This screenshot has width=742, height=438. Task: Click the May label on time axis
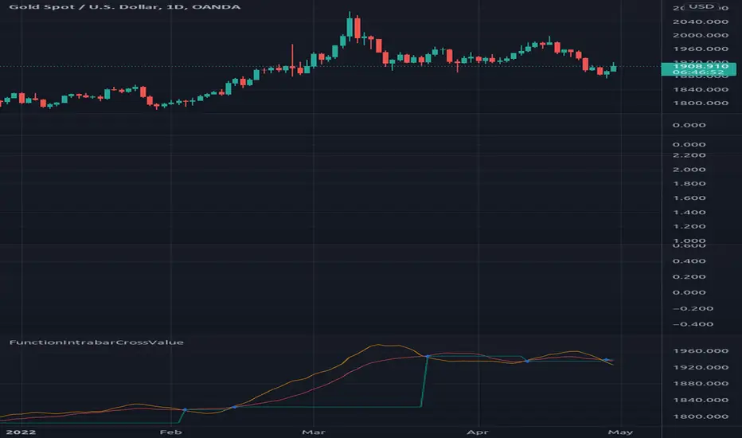[x=620, y=432]
